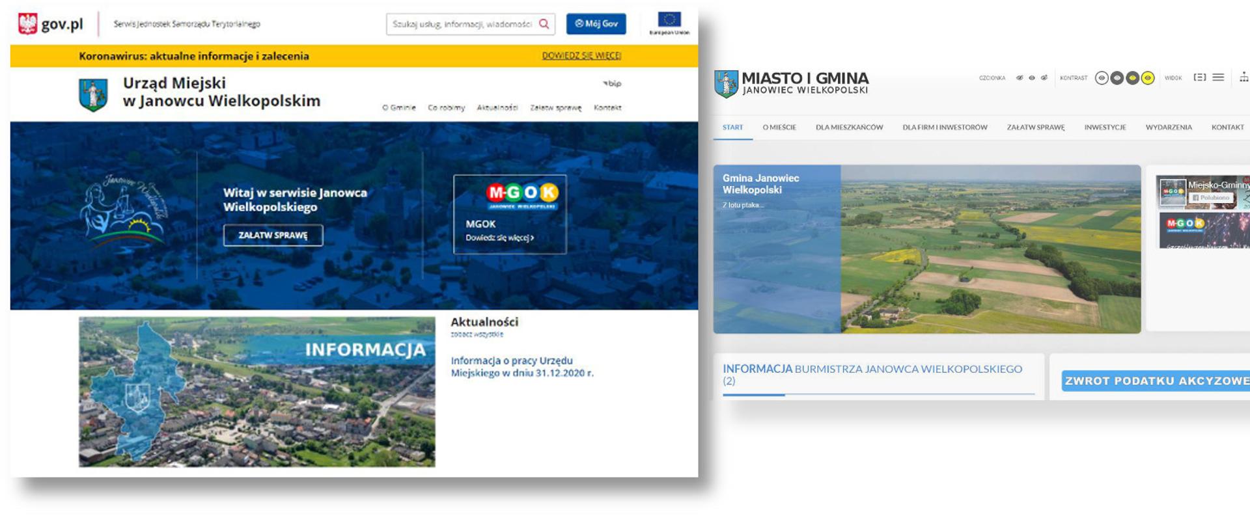This screenshot has height=527, width=1250.
Task: Enable yellow background contrast mode
Action: [1148, 78]
